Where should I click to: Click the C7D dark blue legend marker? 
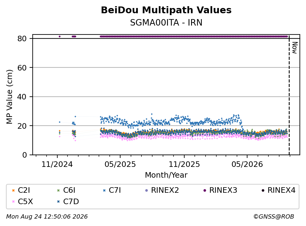coord(58,202)
